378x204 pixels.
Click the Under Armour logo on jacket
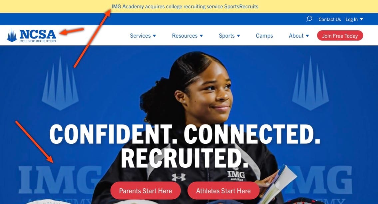point(179,177)
